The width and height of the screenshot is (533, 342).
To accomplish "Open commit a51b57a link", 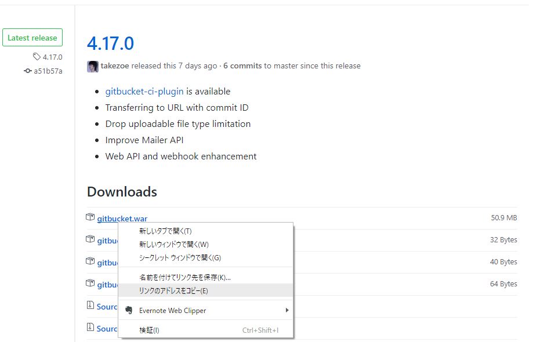I will tap(48, 71).
